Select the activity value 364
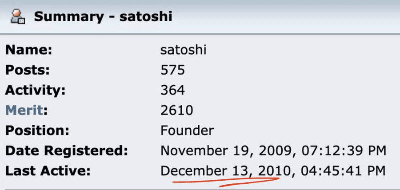This screenshot has height=190, width=400. [x=173, y=91]
